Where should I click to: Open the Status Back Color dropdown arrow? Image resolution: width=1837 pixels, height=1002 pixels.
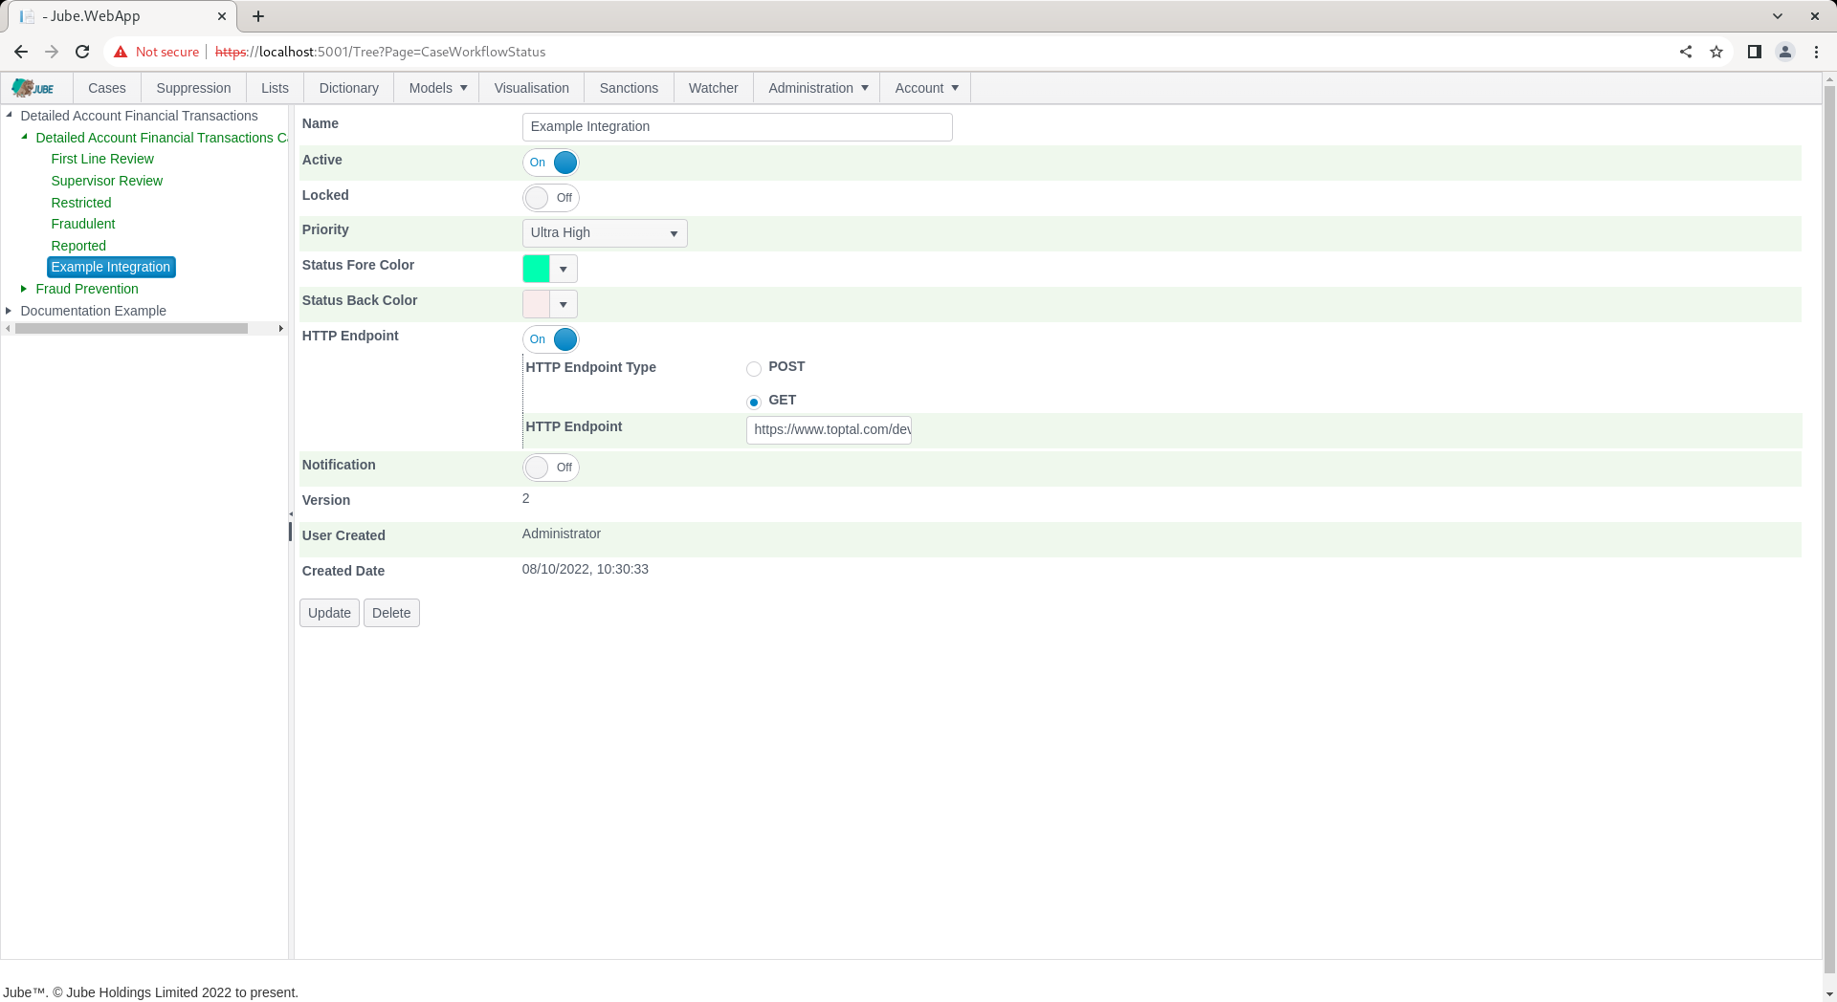564,304
